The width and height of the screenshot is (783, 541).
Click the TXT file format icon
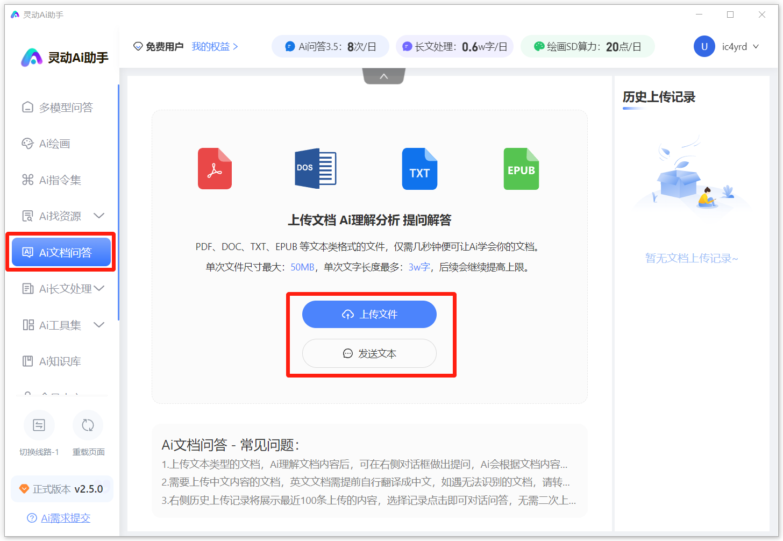point(419,169)
